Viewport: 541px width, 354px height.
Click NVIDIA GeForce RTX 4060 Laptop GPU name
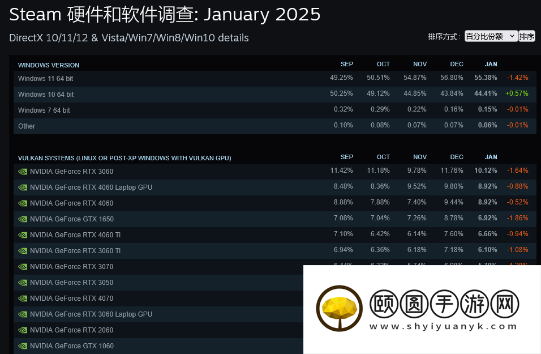click(91, 187)
